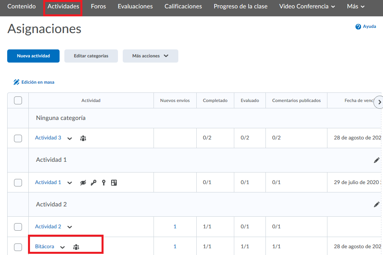
Task: Open the Más acciones dropdown
Action: tap(150, 56)
